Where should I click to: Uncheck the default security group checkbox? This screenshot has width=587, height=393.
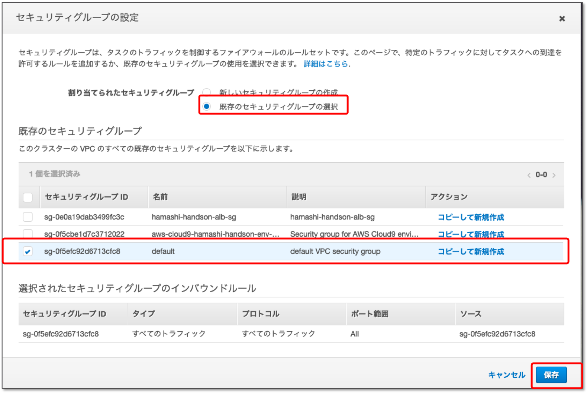tap(28, 251)
